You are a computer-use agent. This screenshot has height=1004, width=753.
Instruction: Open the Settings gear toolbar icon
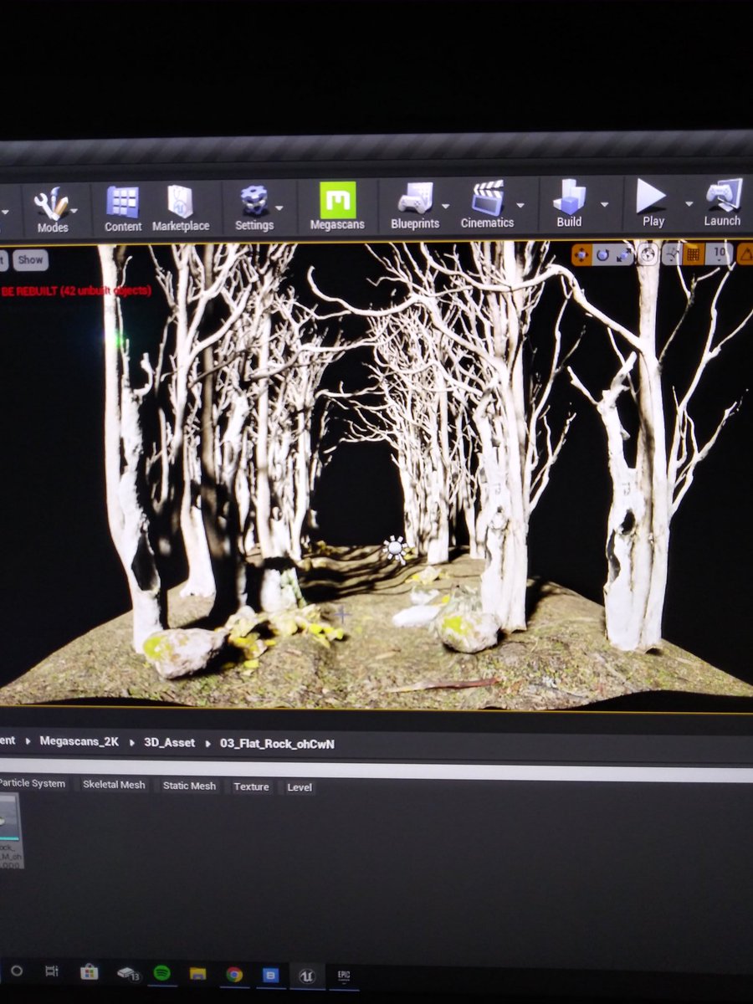pos(254,209)
